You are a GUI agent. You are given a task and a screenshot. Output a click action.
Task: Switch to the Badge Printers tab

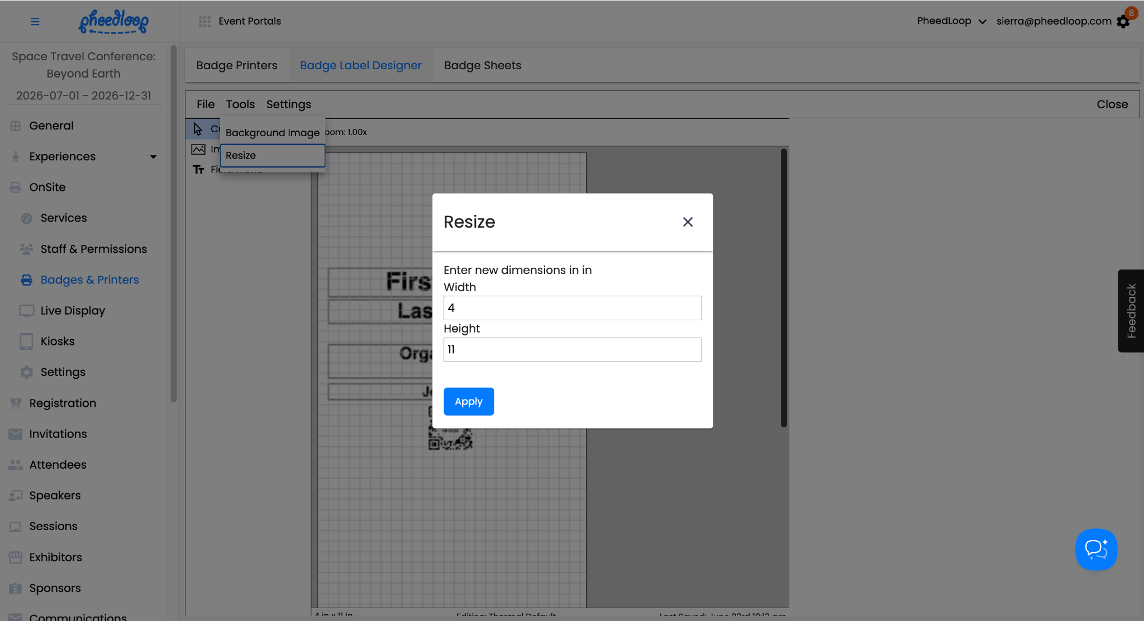[237, 65]
